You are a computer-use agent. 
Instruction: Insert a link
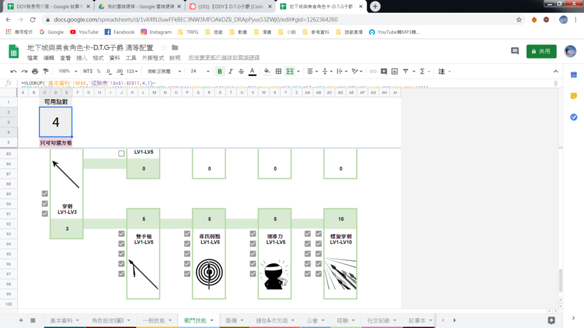tap(373, 71)
